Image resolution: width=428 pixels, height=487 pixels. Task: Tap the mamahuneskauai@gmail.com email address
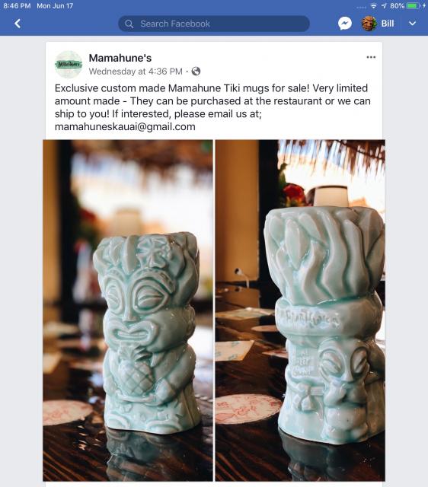click(x=125, y=127)
